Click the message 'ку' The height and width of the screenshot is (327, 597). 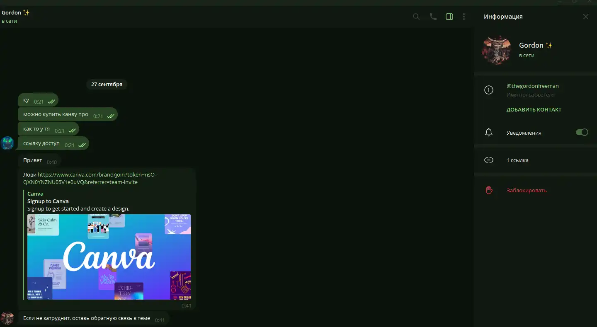click(x=38, y=100)
